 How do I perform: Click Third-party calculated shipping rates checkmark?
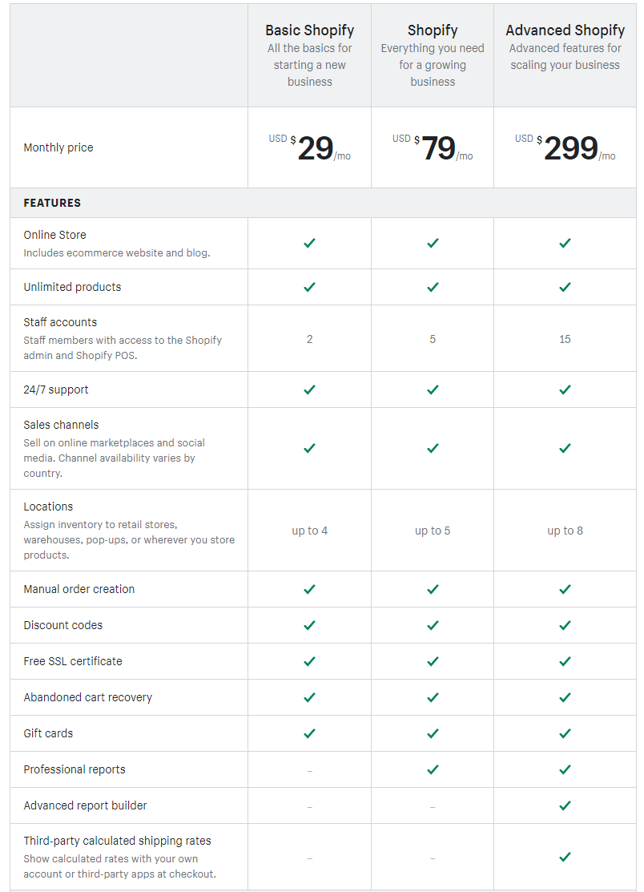click(565, 857)
